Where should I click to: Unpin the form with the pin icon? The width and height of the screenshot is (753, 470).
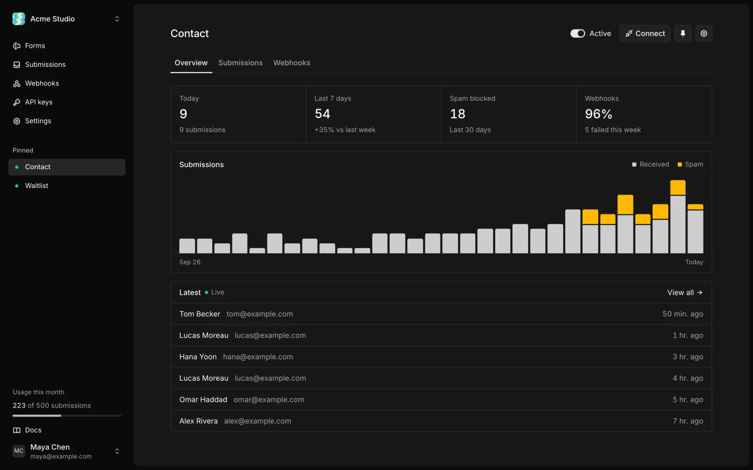pyautogui.click(x=683, y=33)
